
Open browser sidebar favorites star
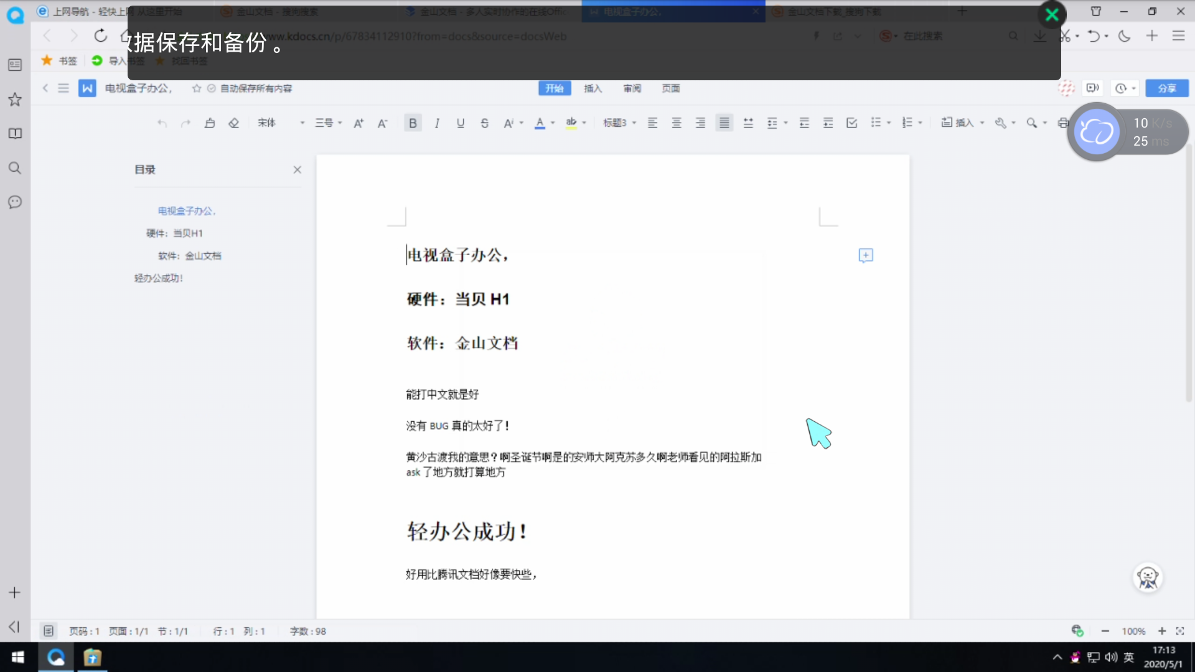coord(15,100)
